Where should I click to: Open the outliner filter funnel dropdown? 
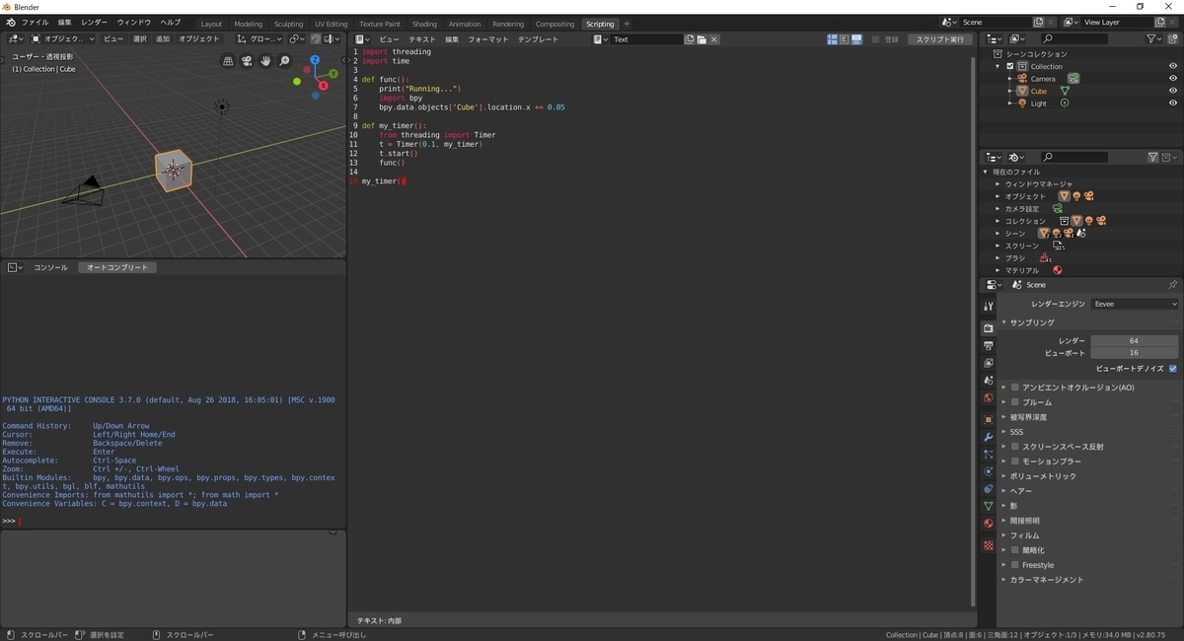(1155, 39)
